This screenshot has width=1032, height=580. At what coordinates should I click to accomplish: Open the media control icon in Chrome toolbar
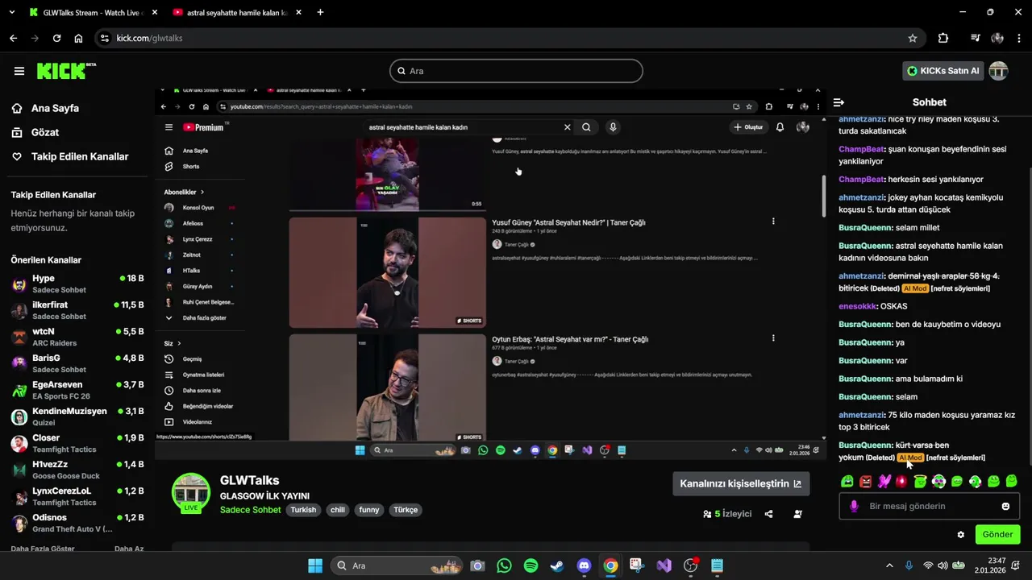tap(975, 38)
